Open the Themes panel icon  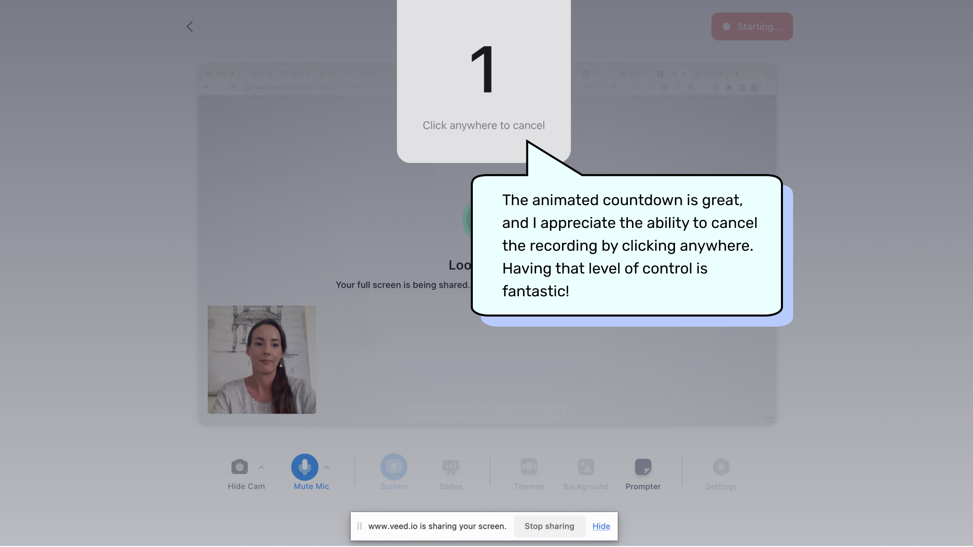529,466
